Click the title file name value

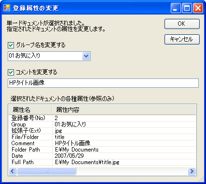click(59, 137)
